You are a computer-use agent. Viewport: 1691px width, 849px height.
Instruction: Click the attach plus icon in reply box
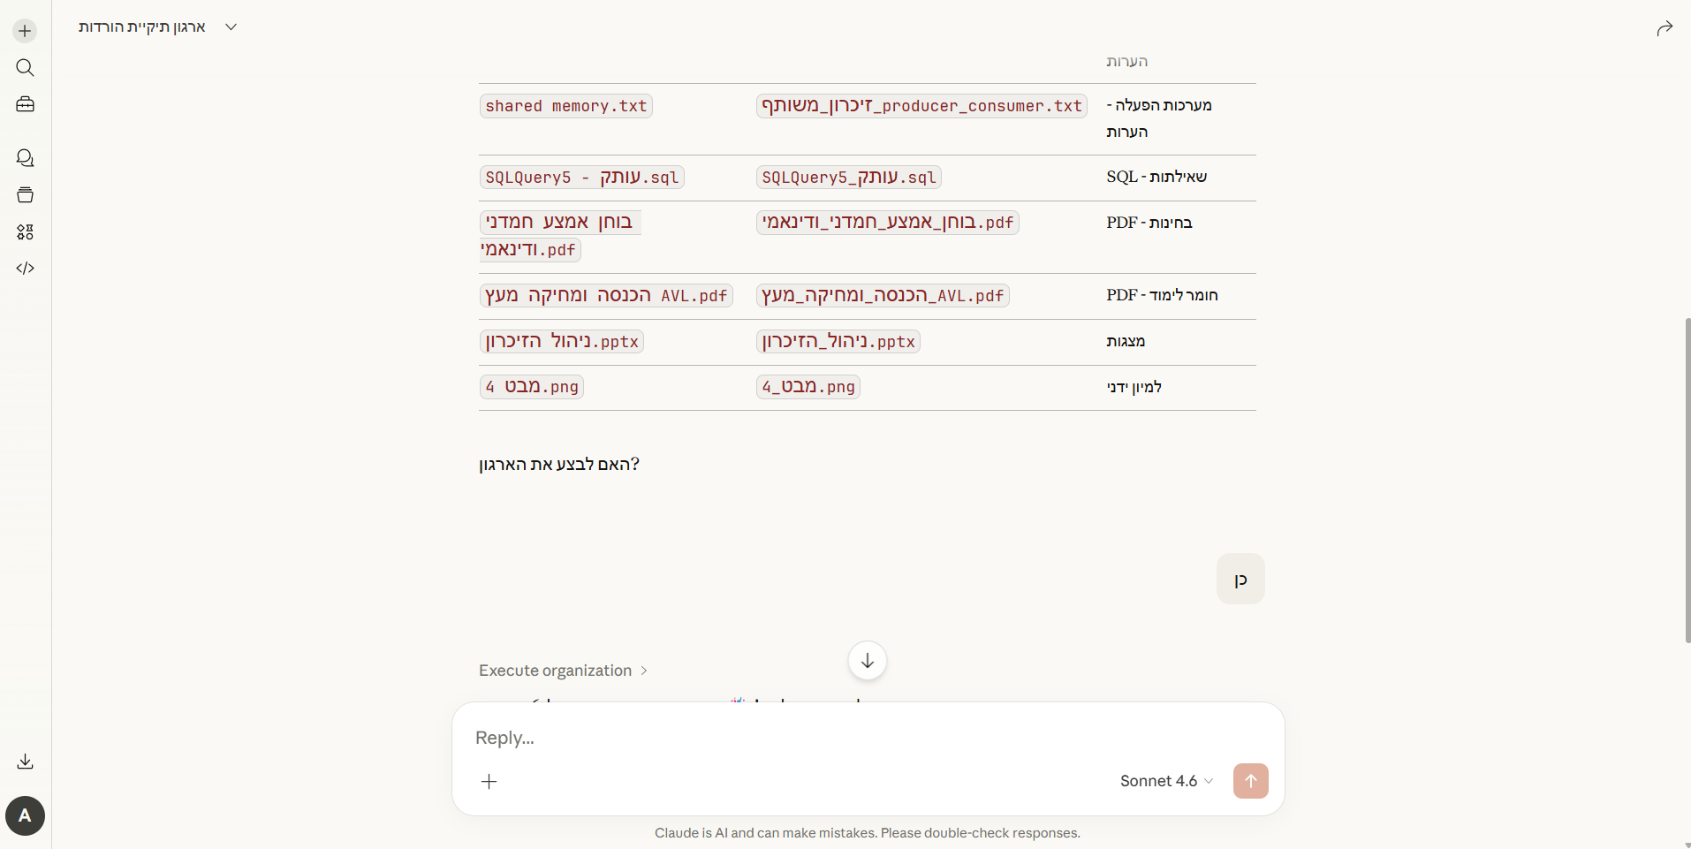coord(489,781)
